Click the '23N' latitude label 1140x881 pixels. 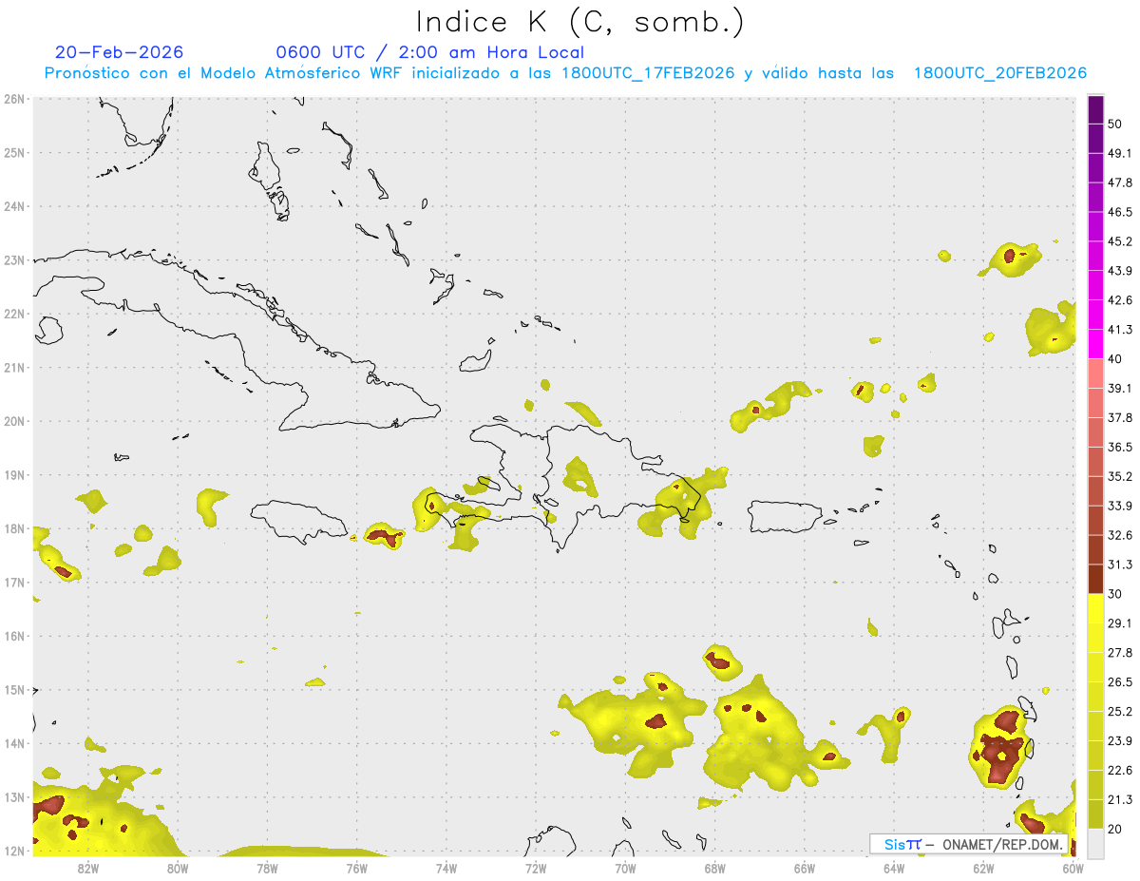pos(13,259)
